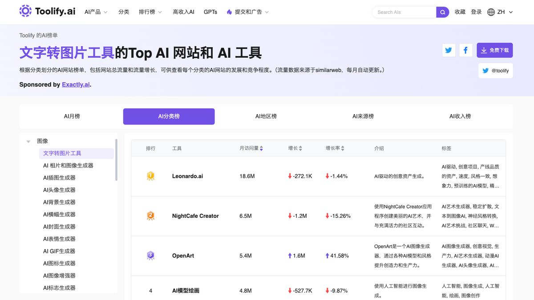The image size is (534, 300).
Task: Click the -9.87% growth rate value
Action: [x=339, y=291]
